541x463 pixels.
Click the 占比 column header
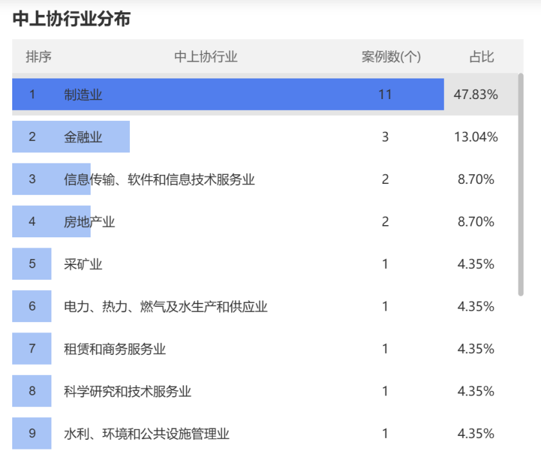click(482, 57)
